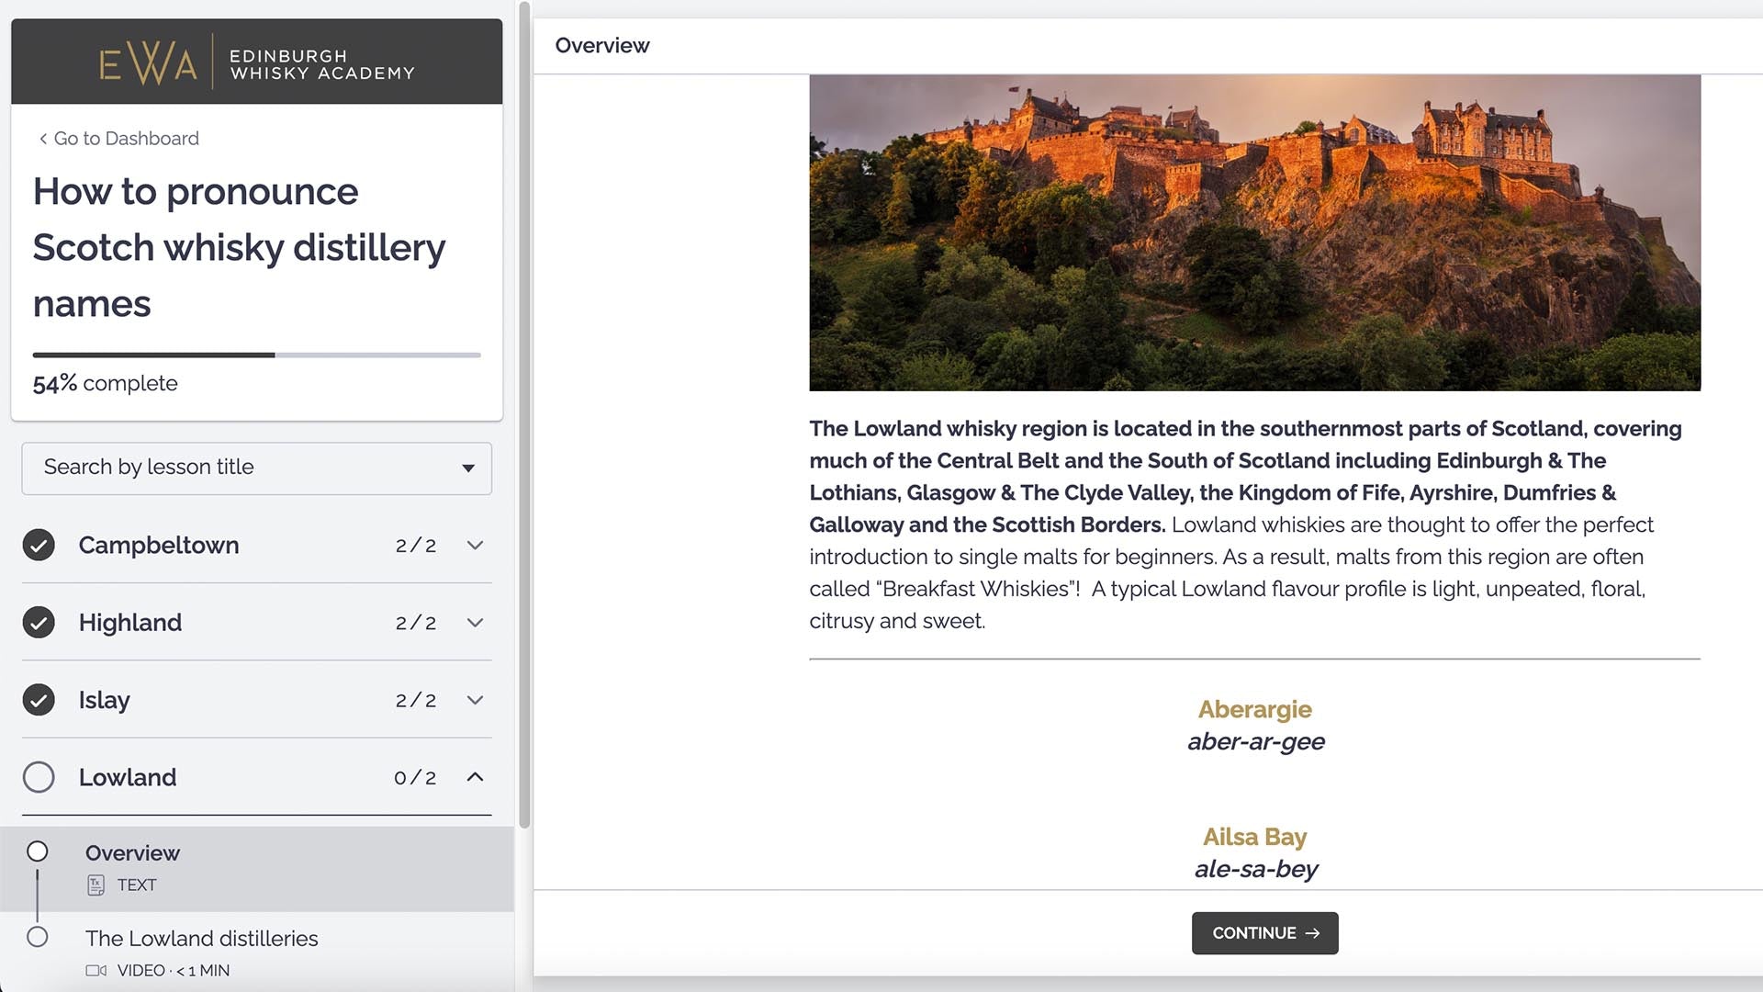
Task: Open The Lowland distilleries video lesson
Action: tap(257, 953)
